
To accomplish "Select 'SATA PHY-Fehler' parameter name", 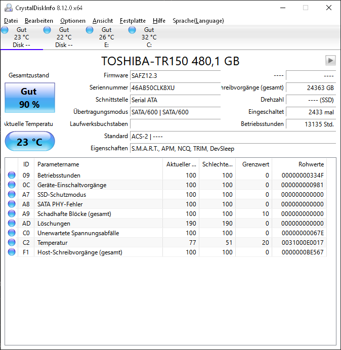I will click(x=60, y=204).
